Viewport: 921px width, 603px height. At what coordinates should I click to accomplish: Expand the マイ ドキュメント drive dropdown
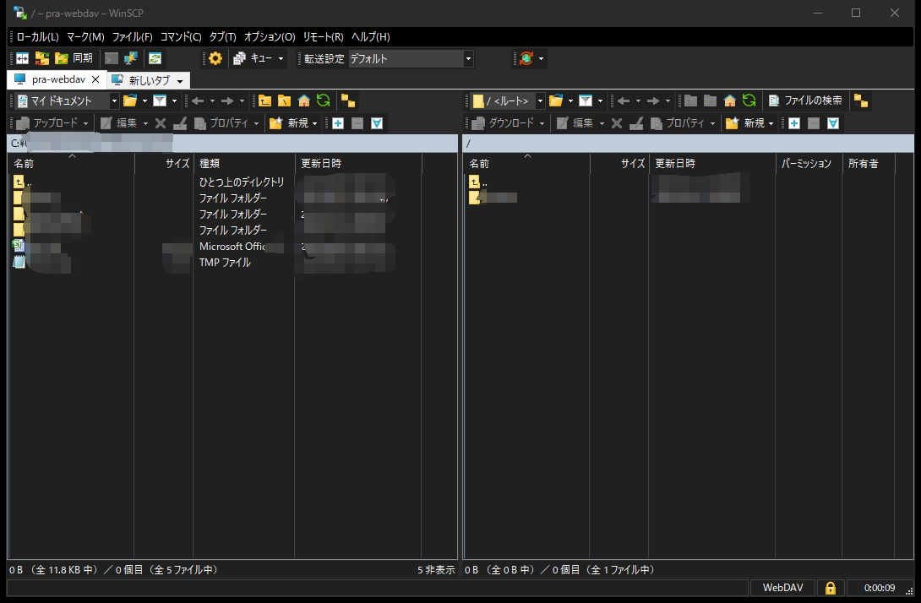114,100
